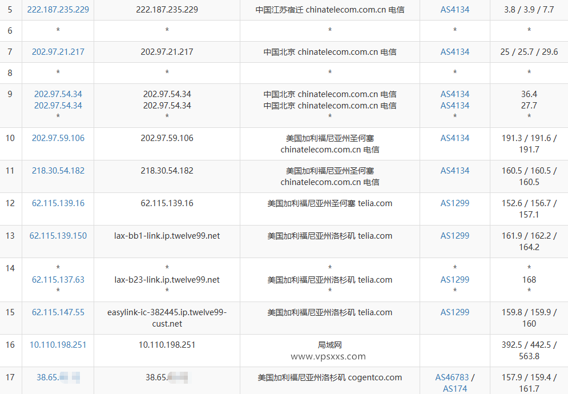The width and height of the screenshot is (568, 394).
Task: Open the 202.97.59.106 link at hop 10
Action: [x=57, y=138]
